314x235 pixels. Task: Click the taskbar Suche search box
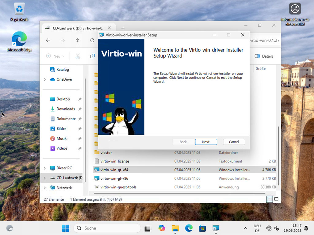107,228
